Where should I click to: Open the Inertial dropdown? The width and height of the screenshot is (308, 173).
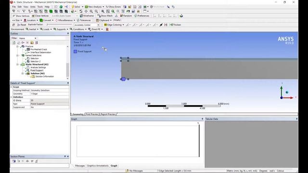32,29
